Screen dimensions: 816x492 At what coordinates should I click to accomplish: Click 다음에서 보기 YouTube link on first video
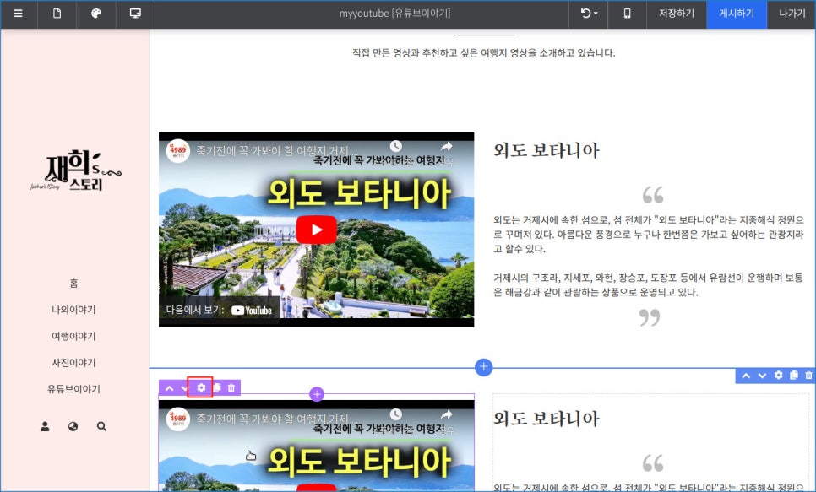pyautogui.click(x=219, y=310)
